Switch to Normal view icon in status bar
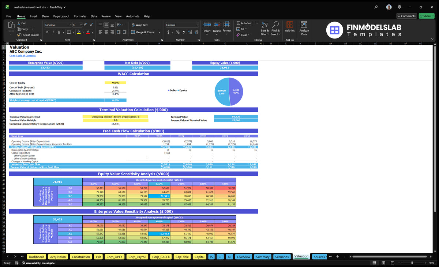Viewport: 439px width, 267px height. click(374, 263)
